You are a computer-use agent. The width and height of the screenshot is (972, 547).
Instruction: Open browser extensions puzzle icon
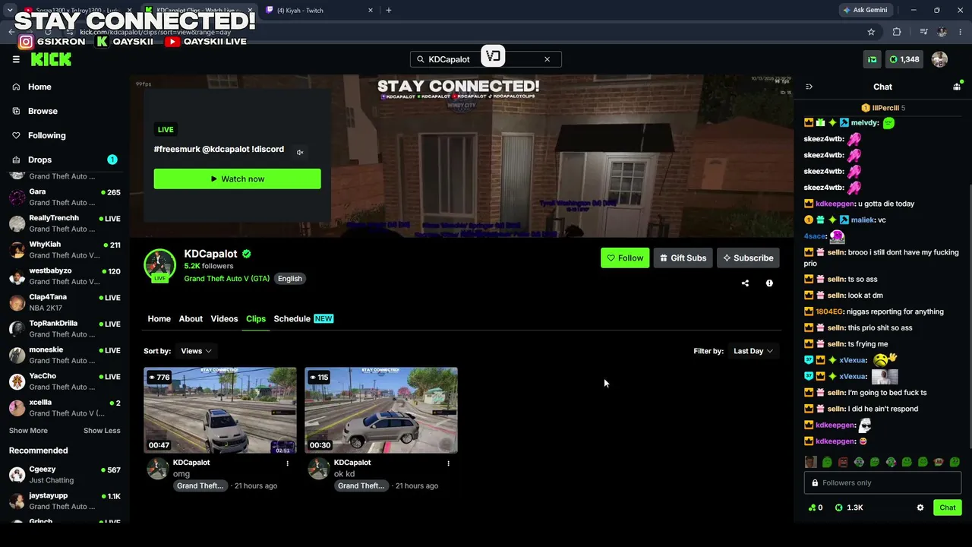[x=897, y=32]
